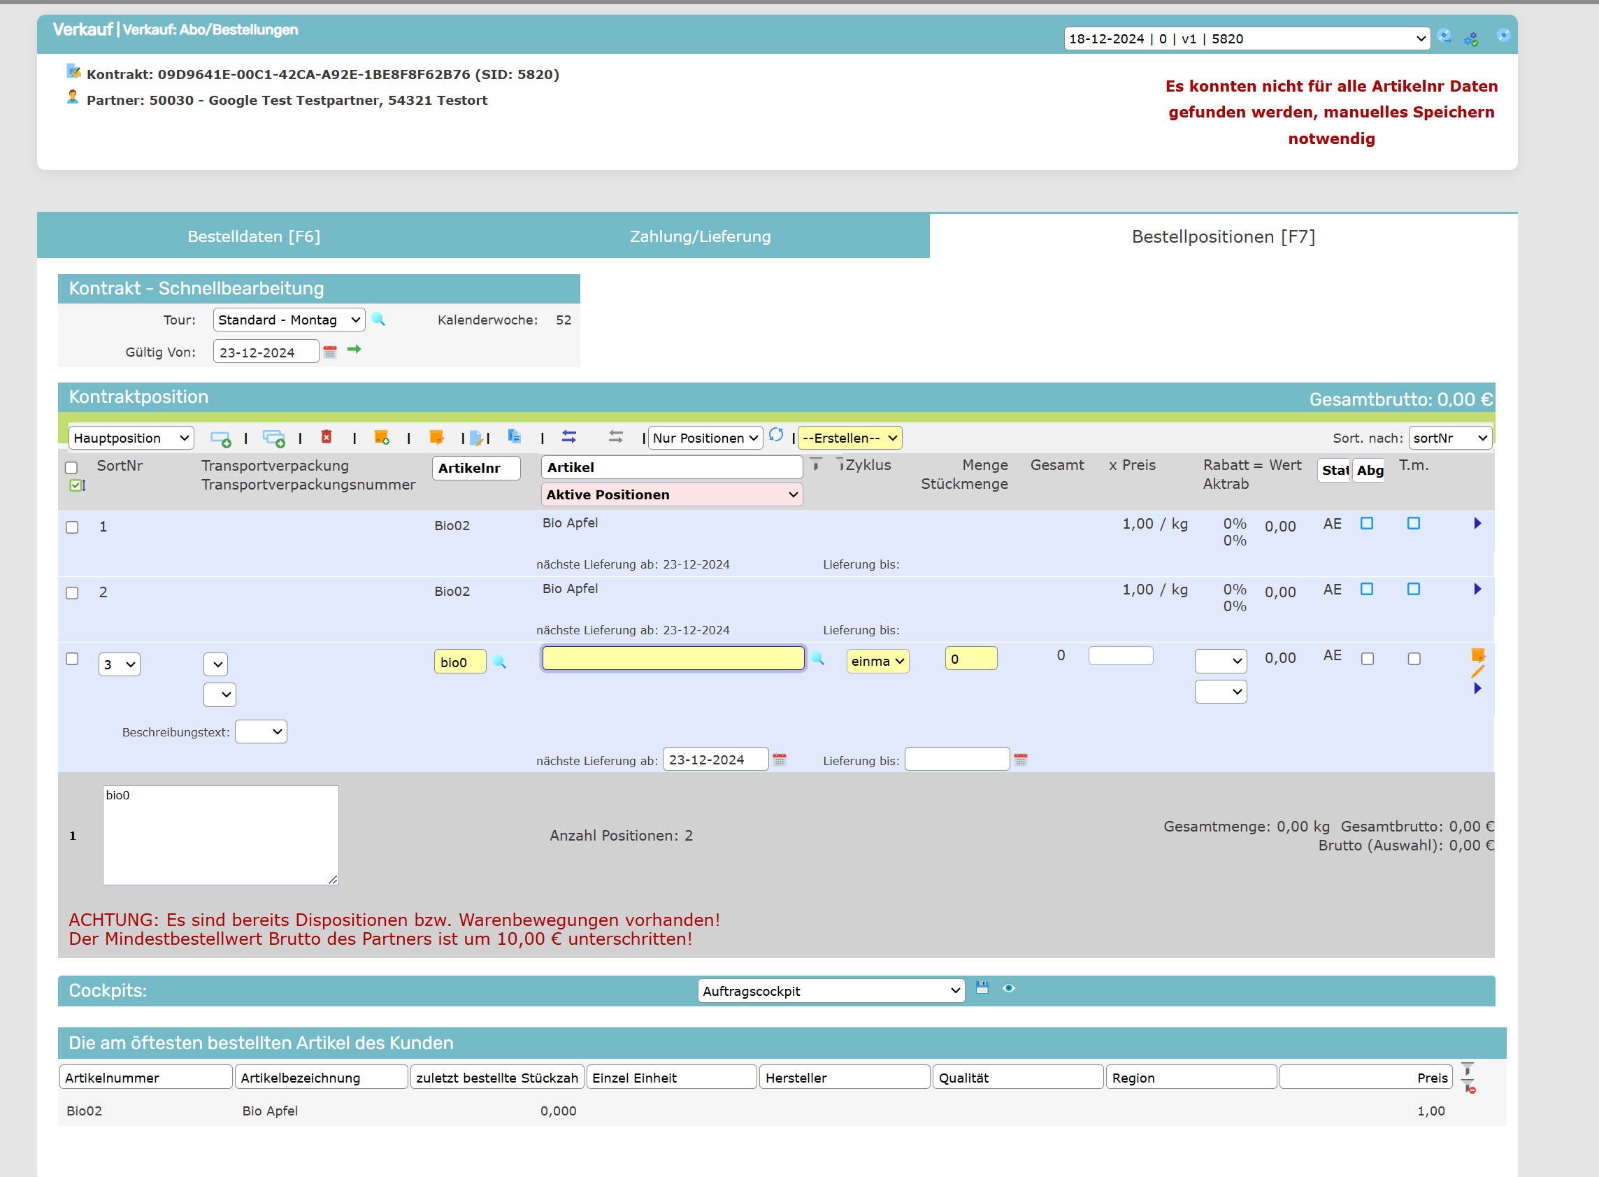The width and height of the screenshot is (1599, 1177).
Task: Open the Hauptposition dropdown
Action: [x=131, y=438]
